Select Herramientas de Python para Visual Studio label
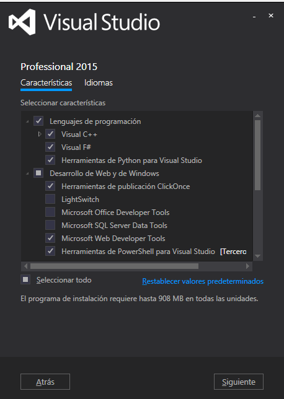 [131, 160]
